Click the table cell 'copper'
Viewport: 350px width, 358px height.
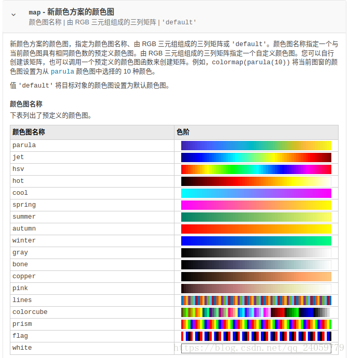click(92, 277)
